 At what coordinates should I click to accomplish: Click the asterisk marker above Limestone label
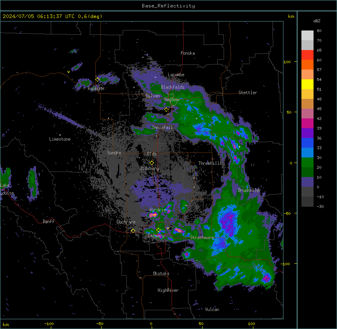pos(60,135)
